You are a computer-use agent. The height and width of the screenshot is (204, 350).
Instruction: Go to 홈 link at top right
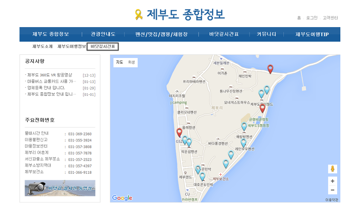pyautogui.click(x=299, y=18)
